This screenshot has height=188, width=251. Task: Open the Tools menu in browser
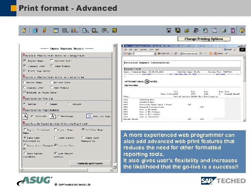click(x=151, y=49)
